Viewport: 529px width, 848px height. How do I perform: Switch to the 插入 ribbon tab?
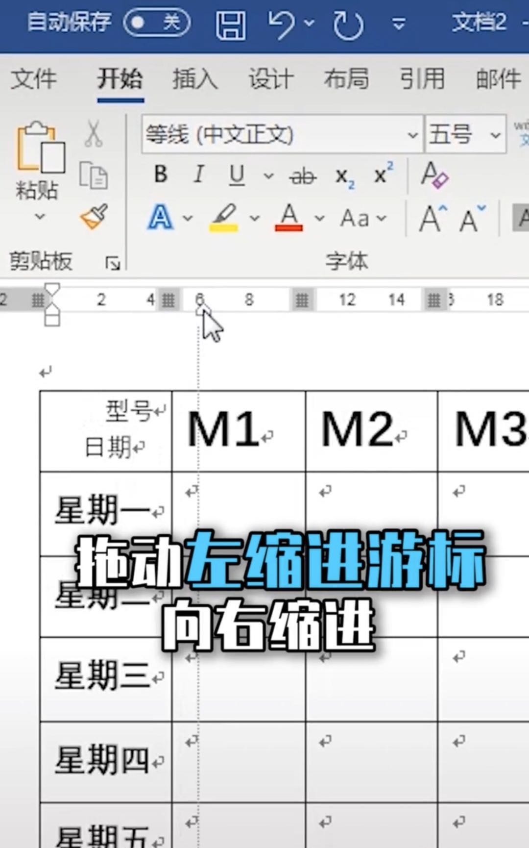195,78
